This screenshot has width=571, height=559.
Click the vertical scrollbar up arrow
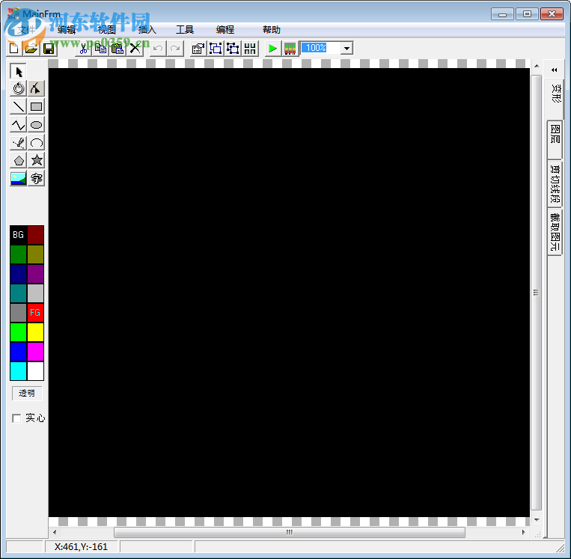(x=537, y=67)
